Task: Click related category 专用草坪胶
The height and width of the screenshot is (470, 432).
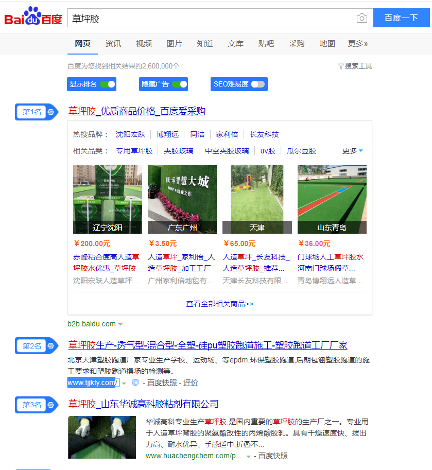Action: tap(134, 151)
